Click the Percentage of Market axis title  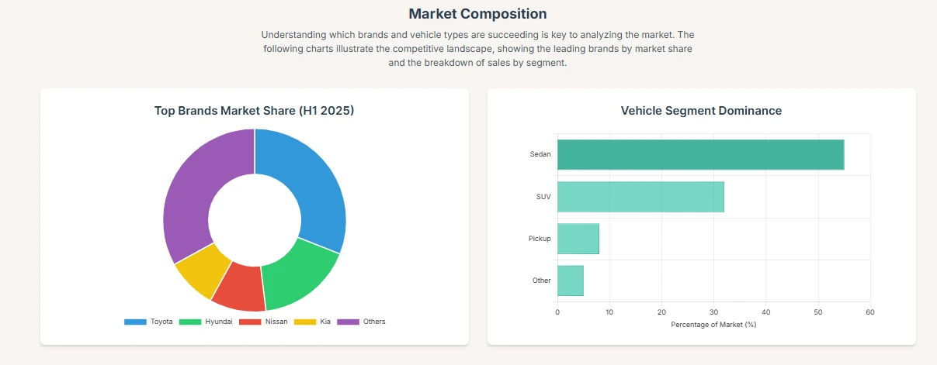[713, 325]
